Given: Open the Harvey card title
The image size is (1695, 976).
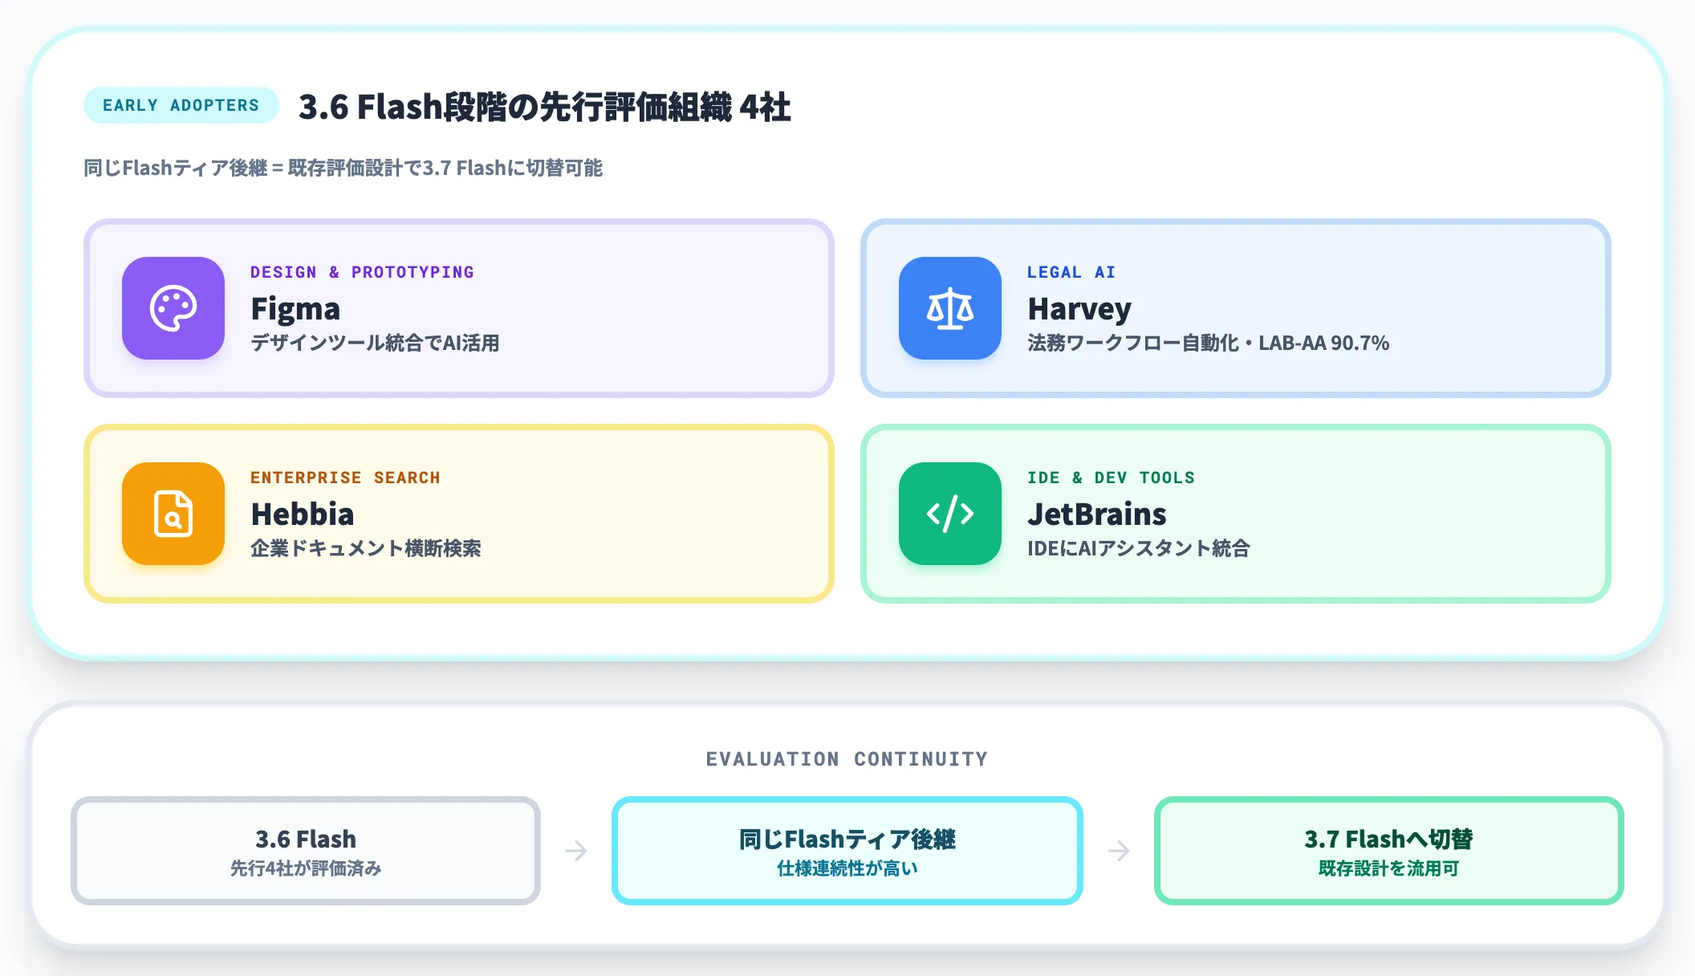Looking at the screenshot, I should [x=1079, y=309].
